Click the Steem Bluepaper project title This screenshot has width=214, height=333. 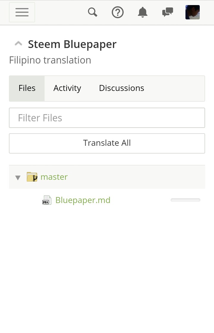72,44
